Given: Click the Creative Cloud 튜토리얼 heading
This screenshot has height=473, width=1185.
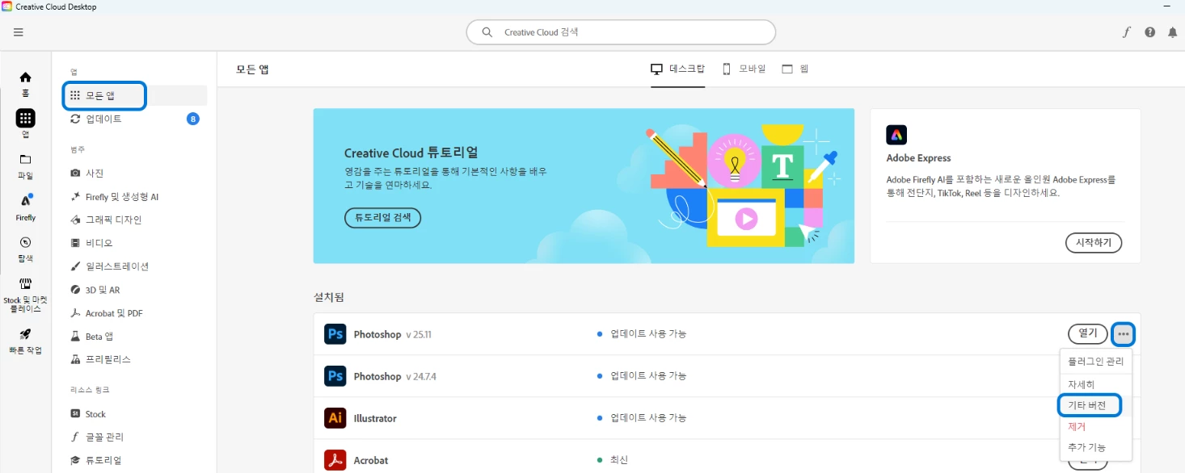Looking at the screenshot, I should tap(411, 153).
